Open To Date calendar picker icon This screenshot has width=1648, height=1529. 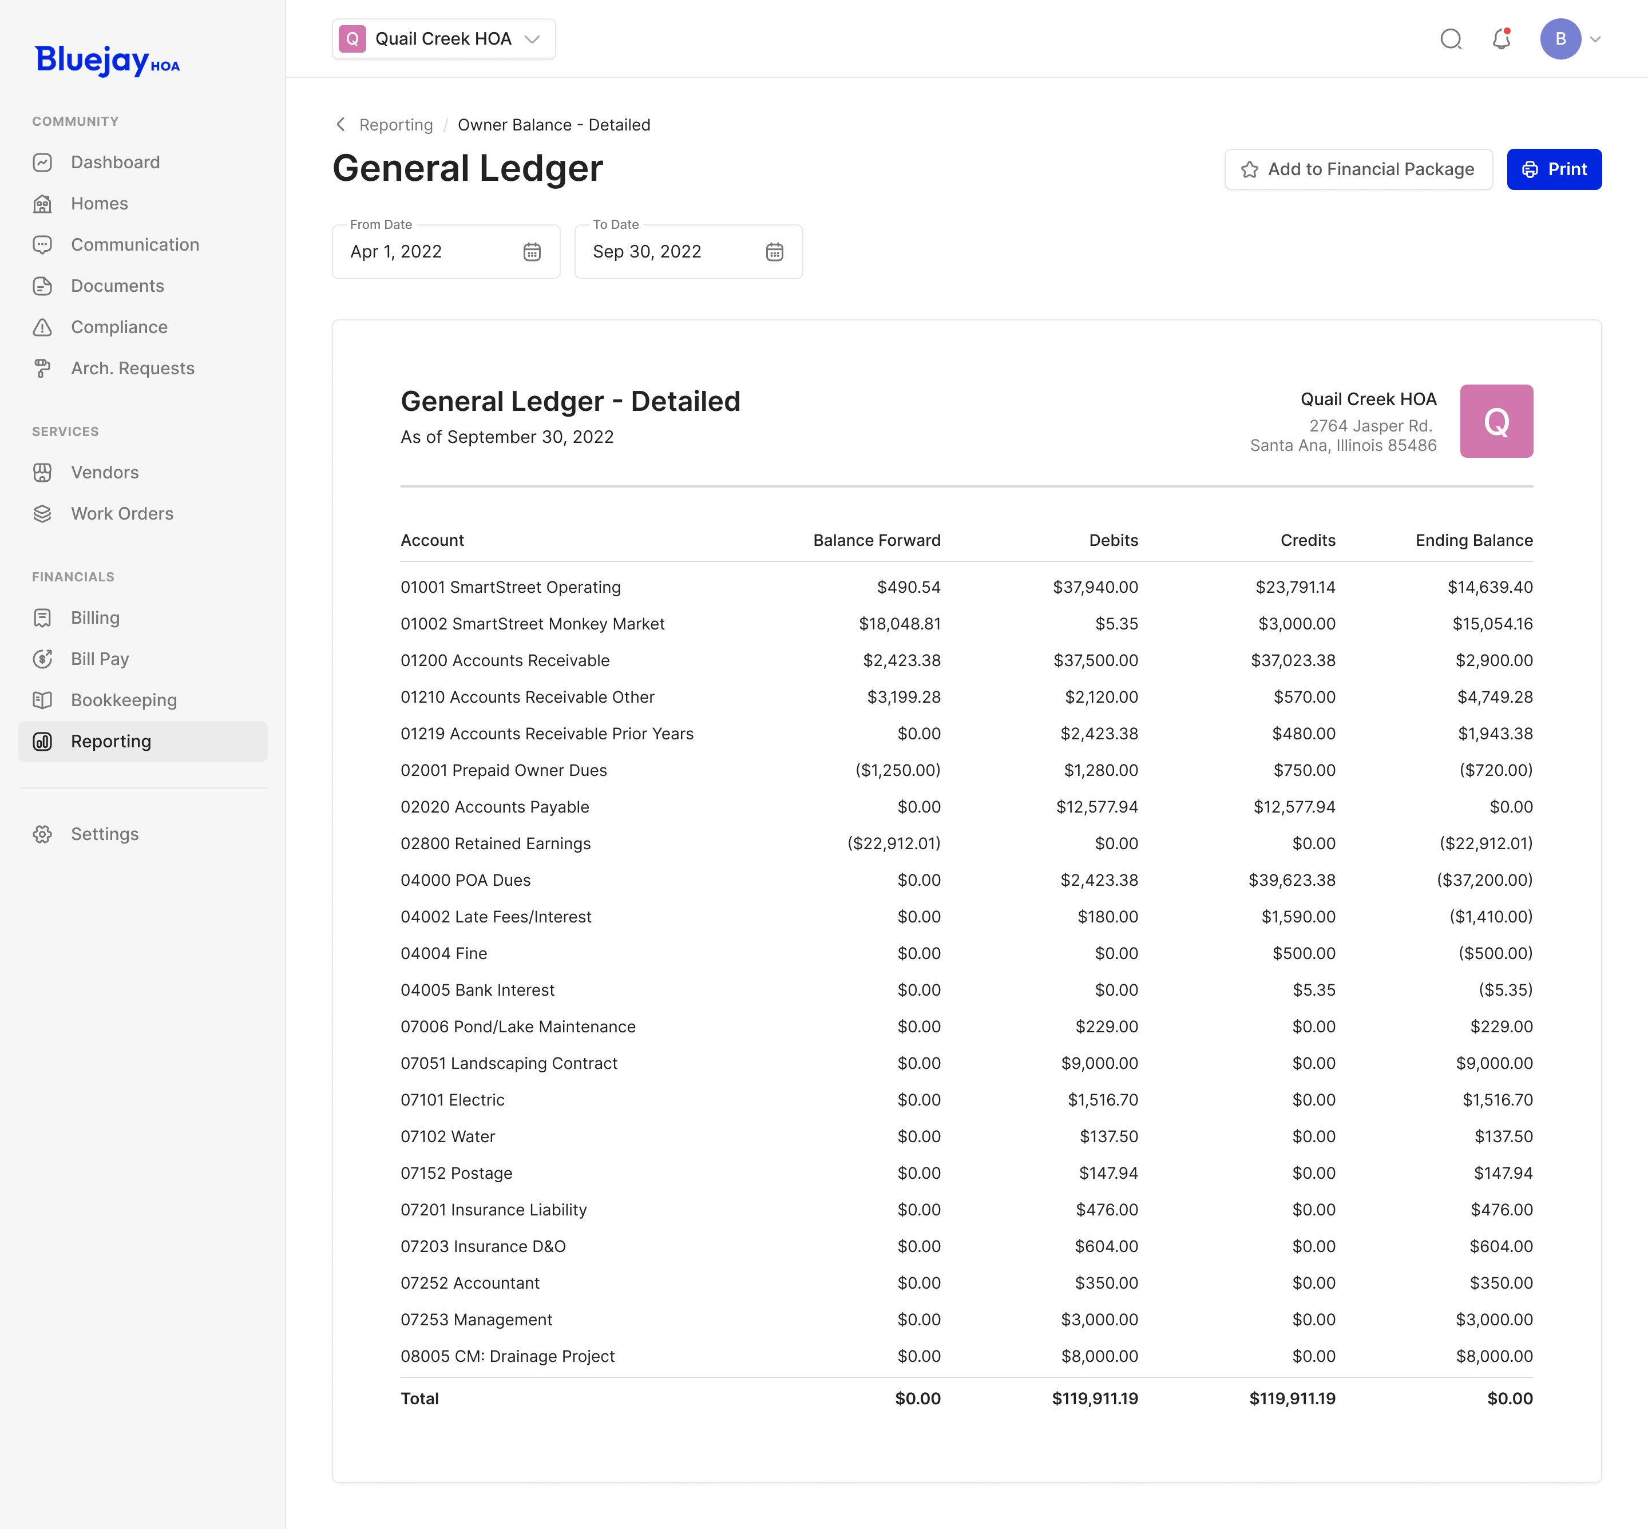(x=774, y=252)
